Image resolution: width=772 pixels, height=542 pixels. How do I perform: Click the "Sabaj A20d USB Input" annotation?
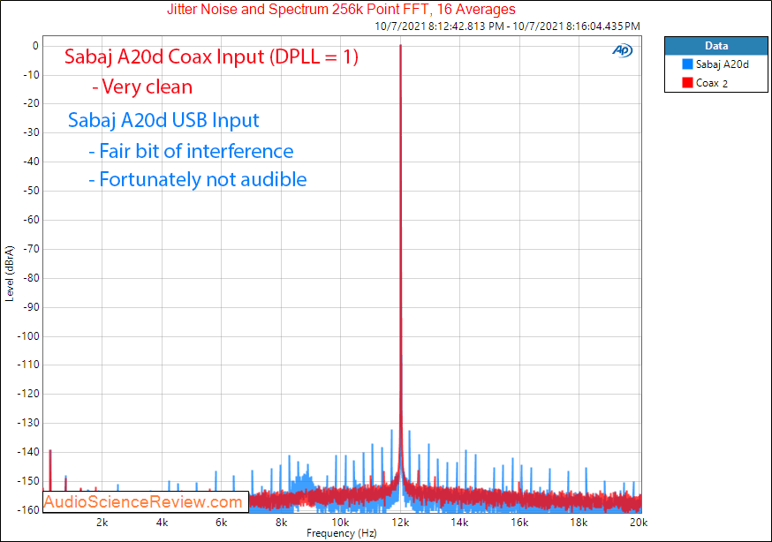(x=163, y=120)
